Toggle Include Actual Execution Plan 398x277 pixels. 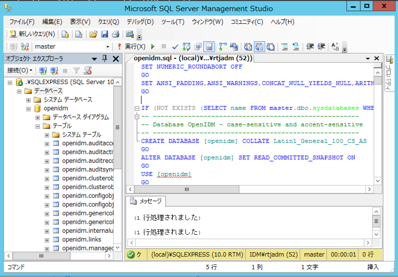pos(223,47)
